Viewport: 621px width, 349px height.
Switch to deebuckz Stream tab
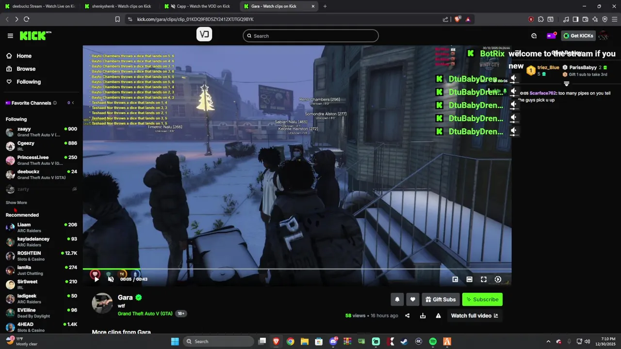pyautogui.click(x=40, y=6)
